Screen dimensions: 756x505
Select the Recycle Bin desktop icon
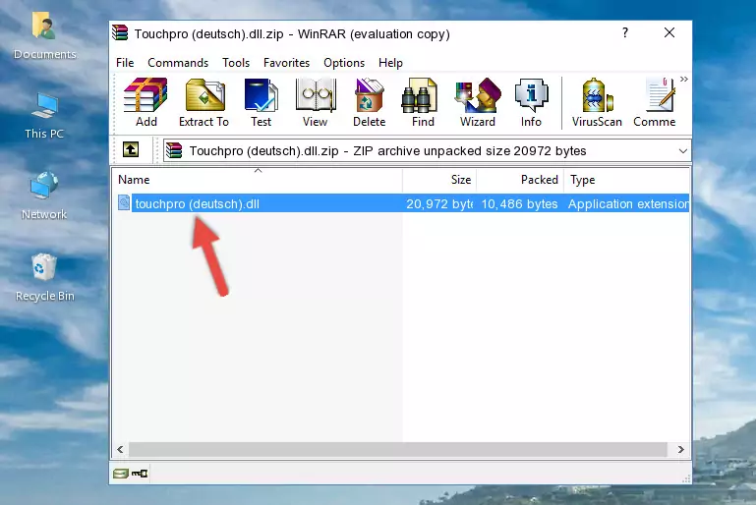(45, 277)
